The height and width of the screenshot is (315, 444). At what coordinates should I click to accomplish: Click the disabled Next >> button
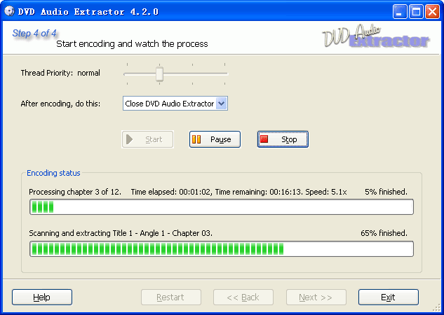coord(316,297)
